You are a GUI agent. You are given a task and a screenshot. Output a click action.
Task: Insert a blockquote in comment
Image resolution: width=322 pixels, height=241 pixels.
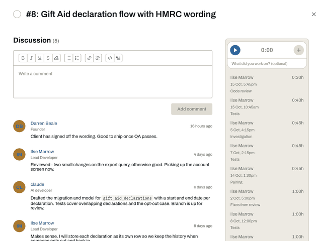click(x=118, y=58)
